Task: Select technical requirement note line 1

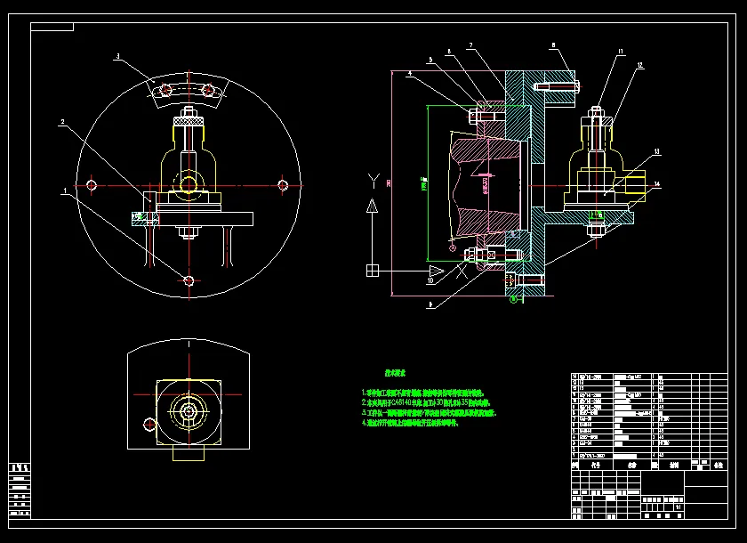Action: pos(423,393)
